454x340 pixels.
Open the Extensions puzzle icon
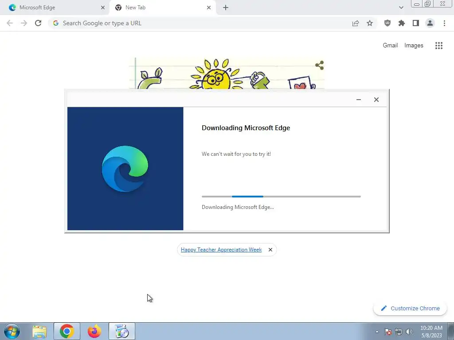click(402, 23)
